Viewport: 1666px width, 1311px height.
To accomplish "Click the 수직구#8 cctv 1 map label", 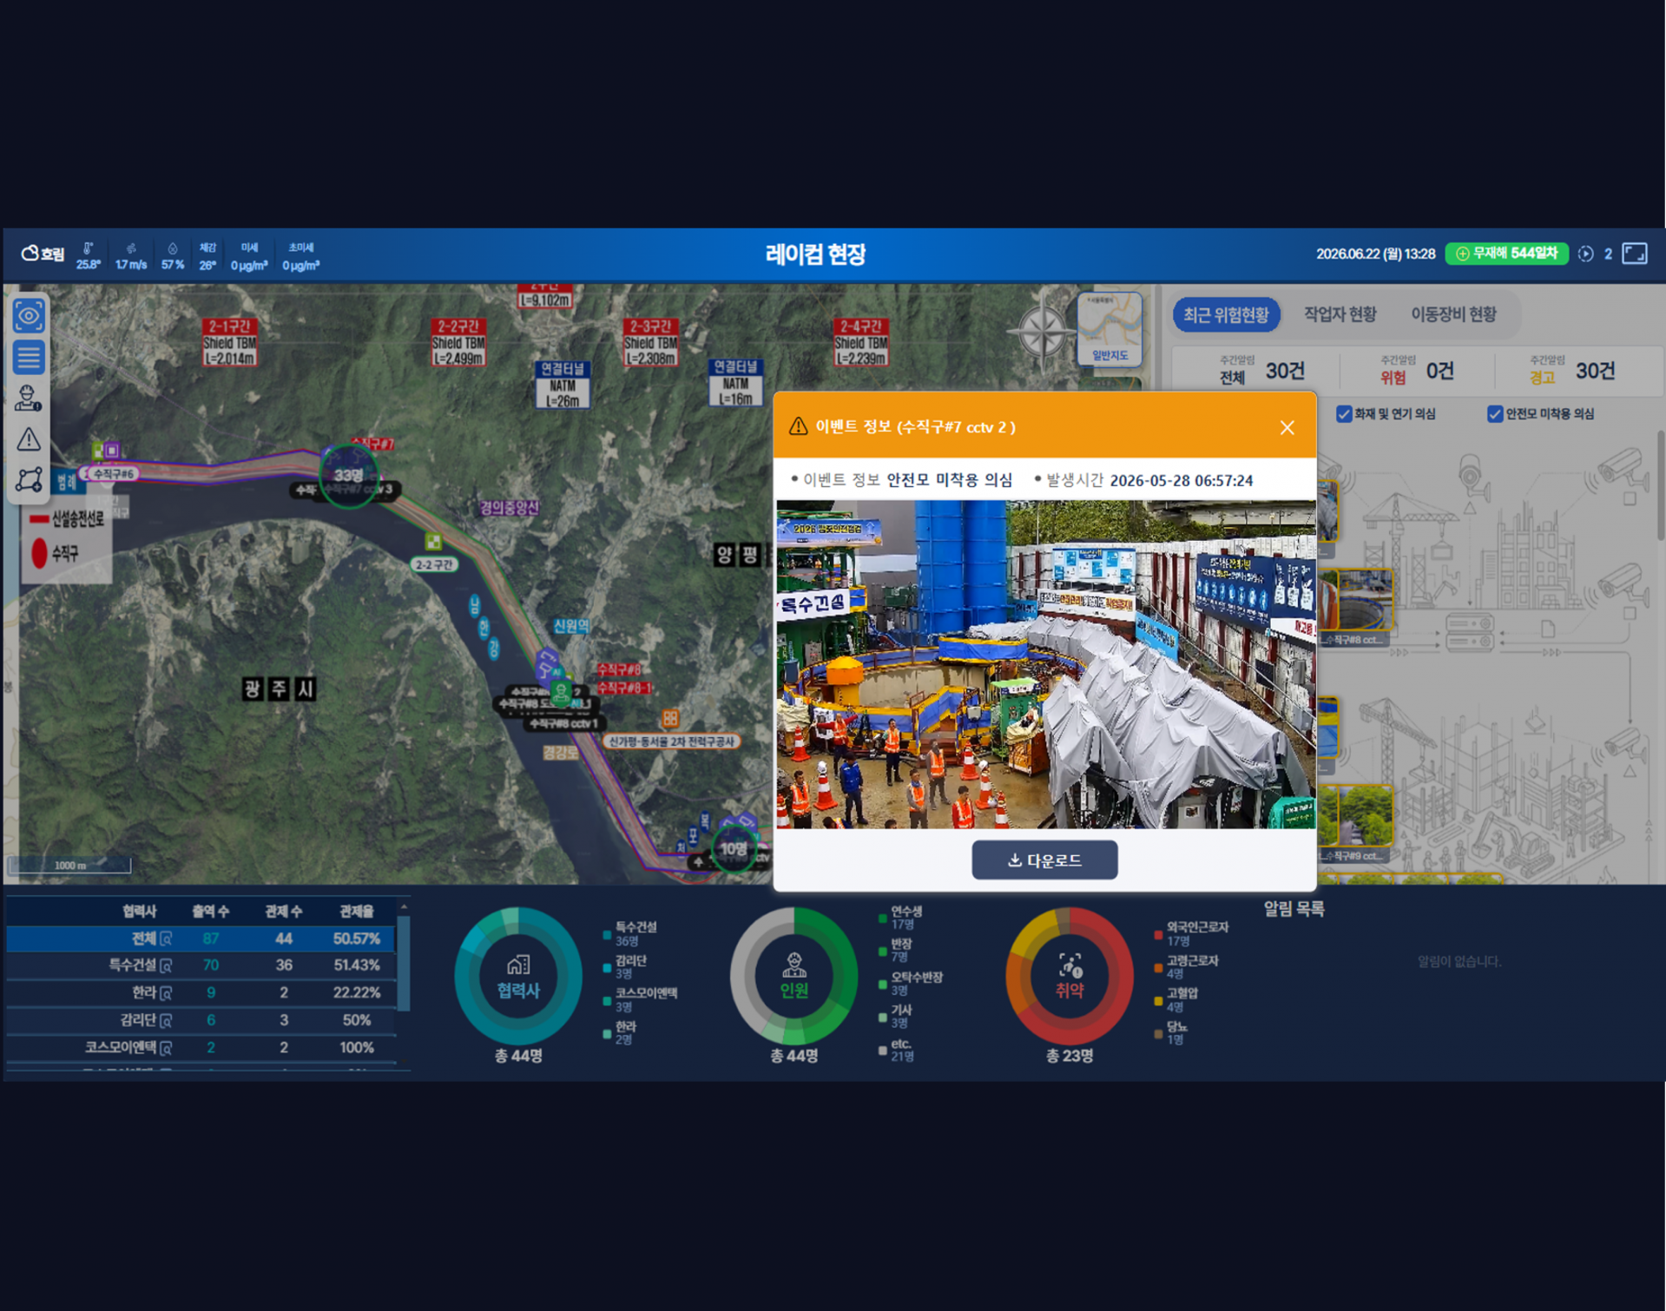I will [564, 723].
